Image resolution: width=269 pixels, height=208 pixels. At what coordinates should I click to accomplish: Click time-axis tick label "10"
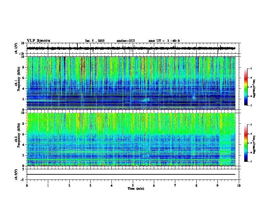pos(239,186)
